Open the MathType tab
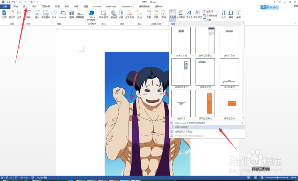 click(111, 7)
